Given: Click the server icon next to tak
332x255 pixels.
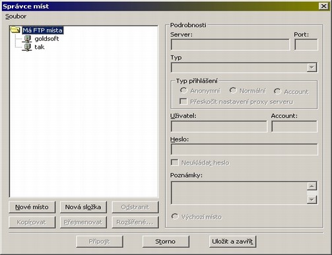Looking at the screenshot, I should (x=27, y=47).
